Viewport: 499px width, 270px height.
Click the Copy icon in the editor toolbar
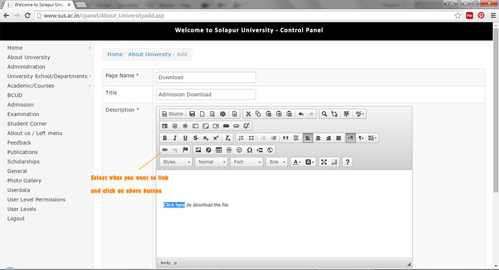point(258,114)
